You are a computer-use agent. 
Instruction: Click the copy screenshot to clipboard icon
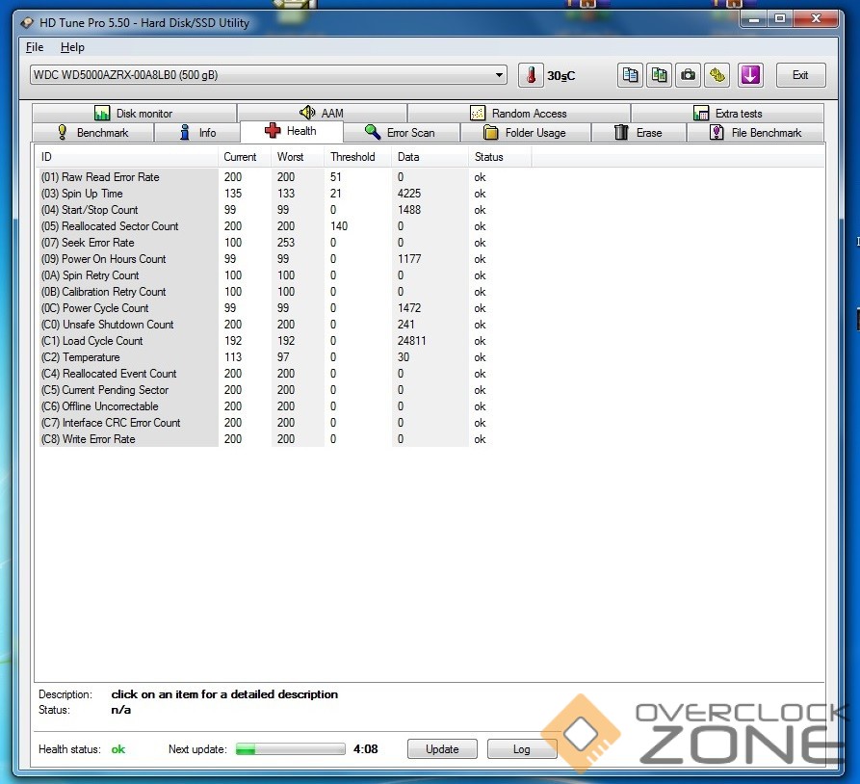pyautogui.click(x=660, y=75)
